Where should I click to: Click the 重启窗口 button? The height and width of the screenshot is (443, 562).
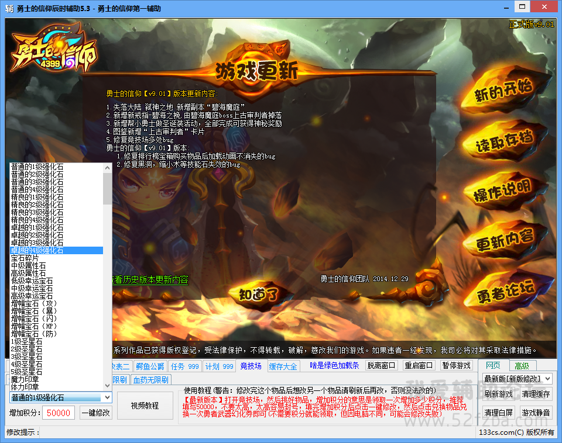click(419, 365)
